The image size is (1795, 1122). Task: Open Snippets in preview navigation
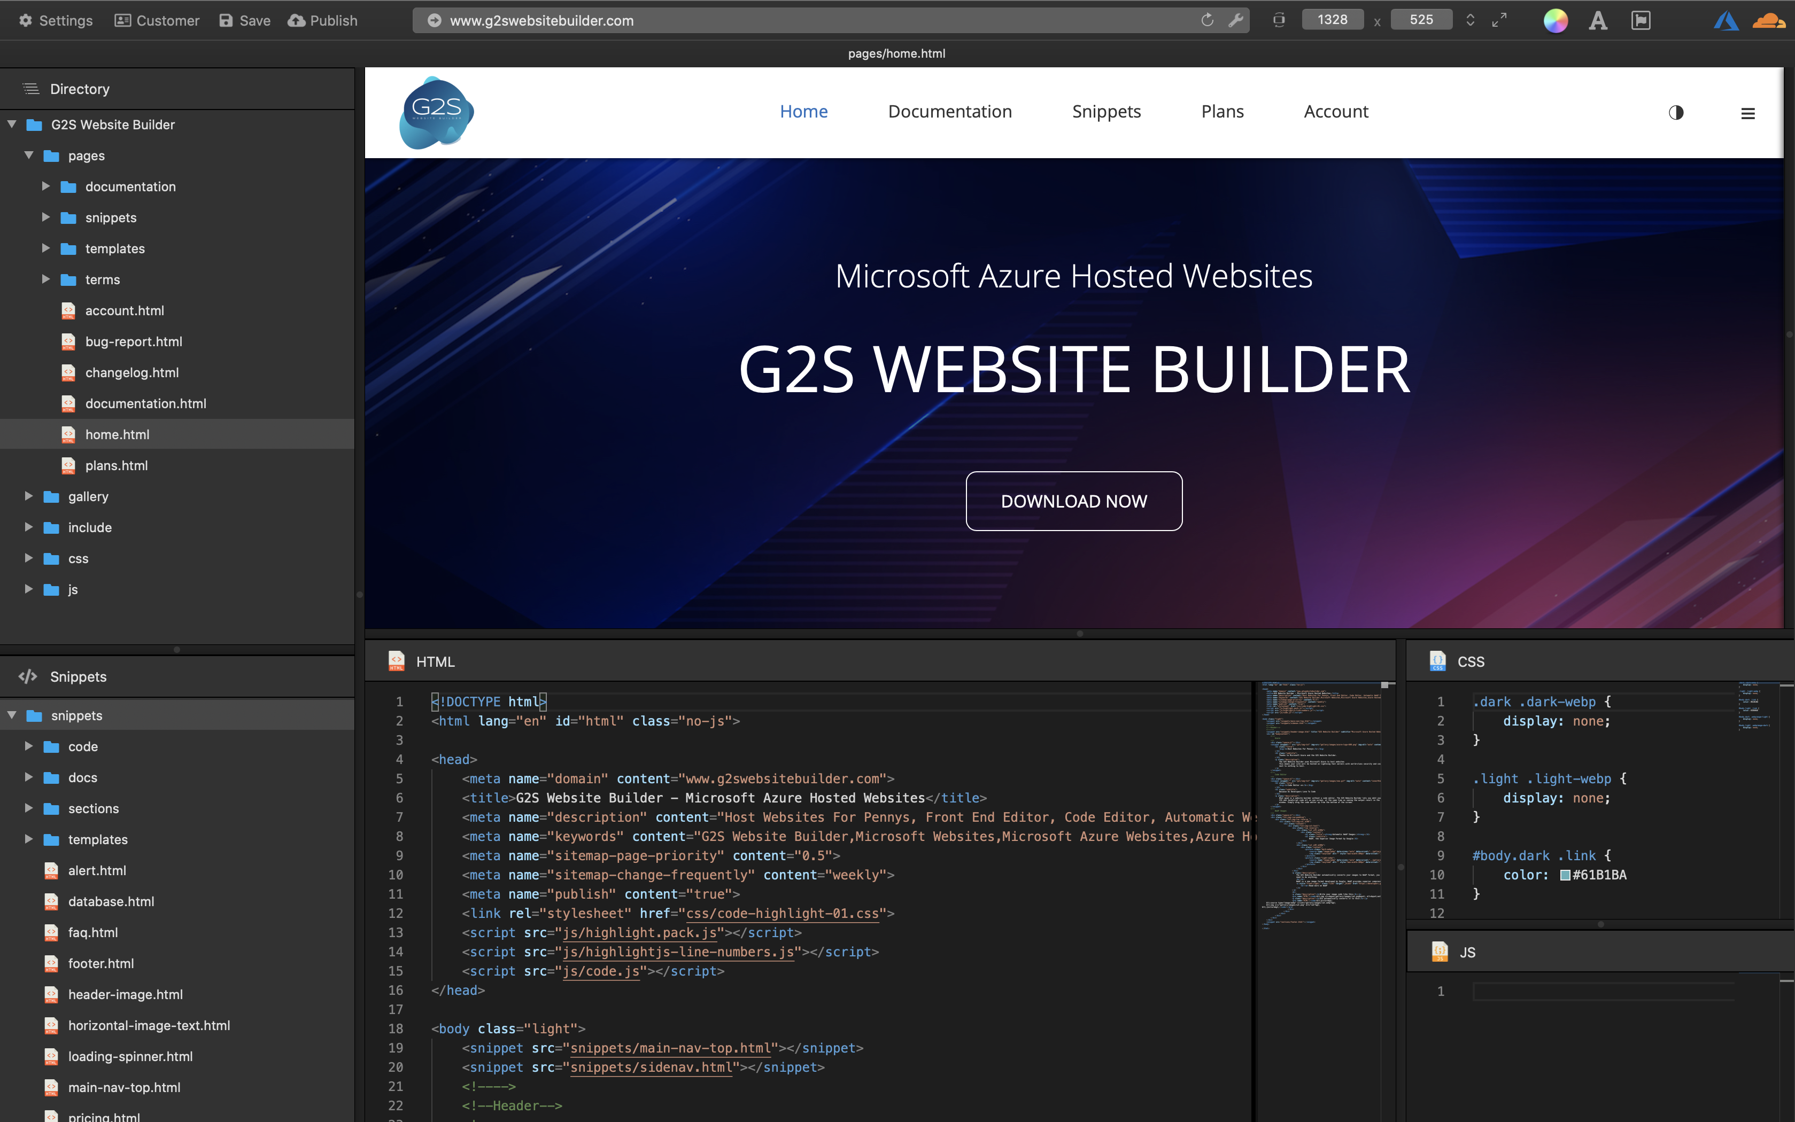pos(1106,111)
